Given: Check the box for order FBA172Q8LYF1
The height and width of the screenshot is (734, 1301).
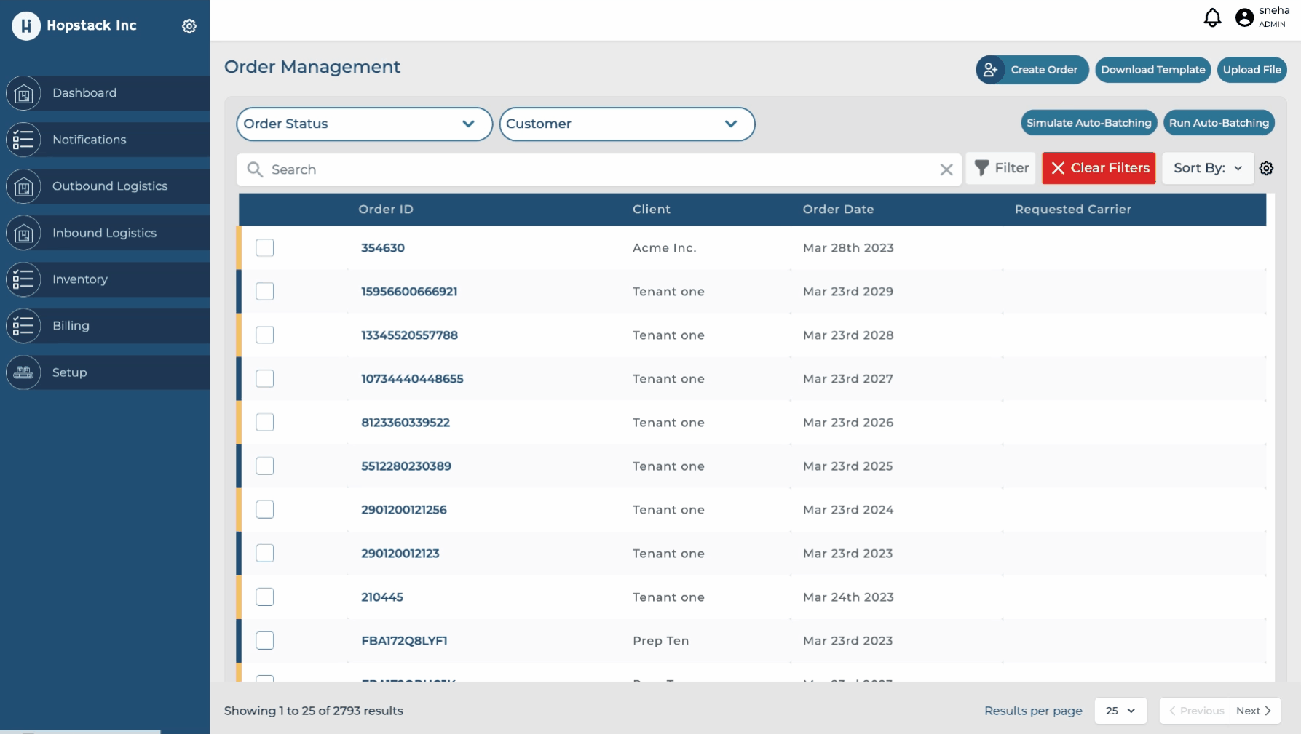Looking at the screenshot, I should 265,641.
